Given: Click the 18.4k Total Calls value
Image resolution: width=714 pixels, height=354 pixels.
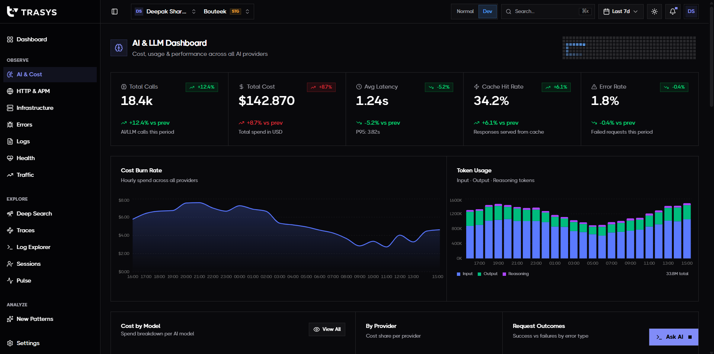Looking at the screenshot, I should click(x=137, y=101).
